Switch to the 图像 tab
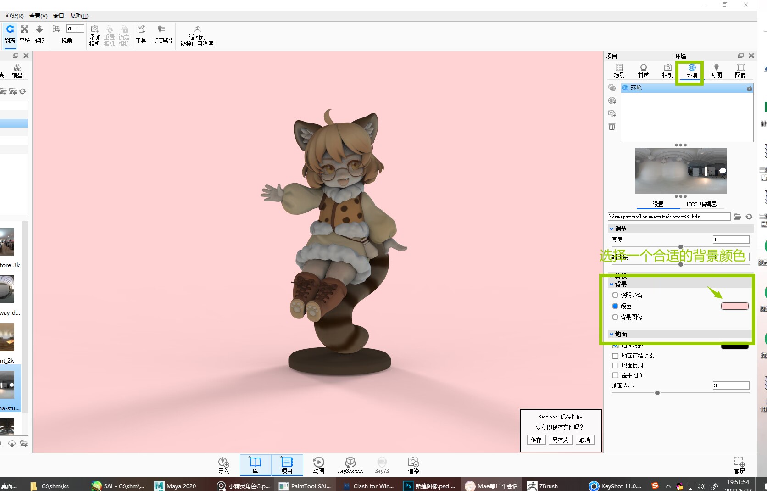The height and width of the screenshot is (491, 767). 741,71
